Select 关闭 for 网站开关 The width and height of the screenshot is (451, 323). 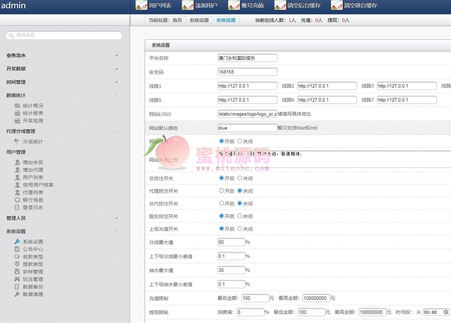pos(240,141)
